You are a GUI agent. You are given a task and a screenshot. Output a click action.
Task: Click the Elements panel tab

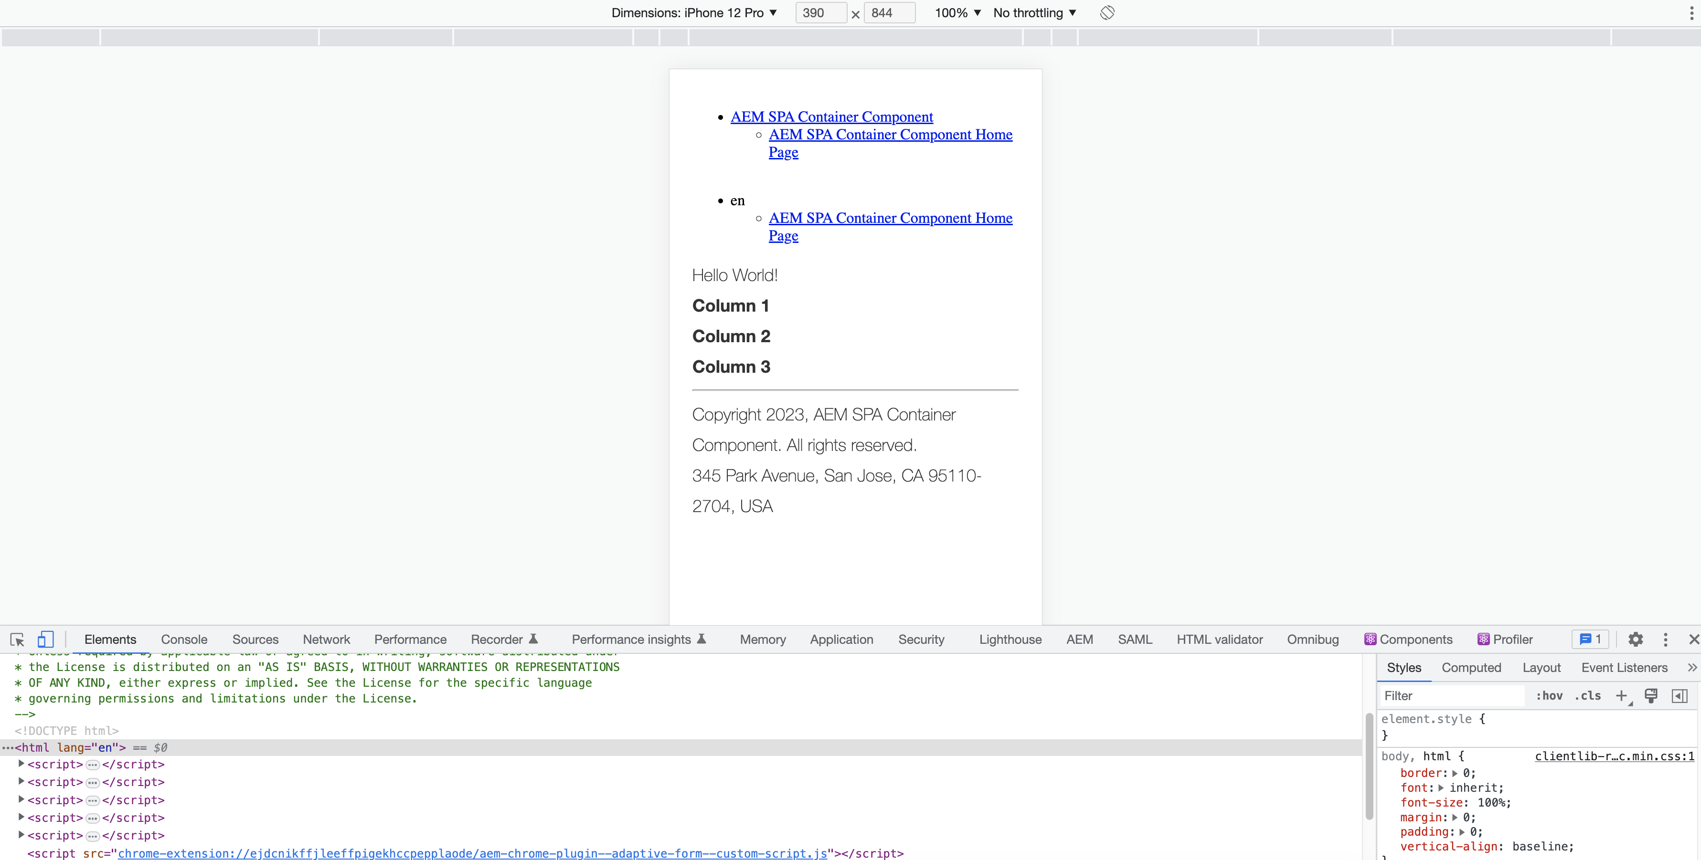[x=111, y=640]
